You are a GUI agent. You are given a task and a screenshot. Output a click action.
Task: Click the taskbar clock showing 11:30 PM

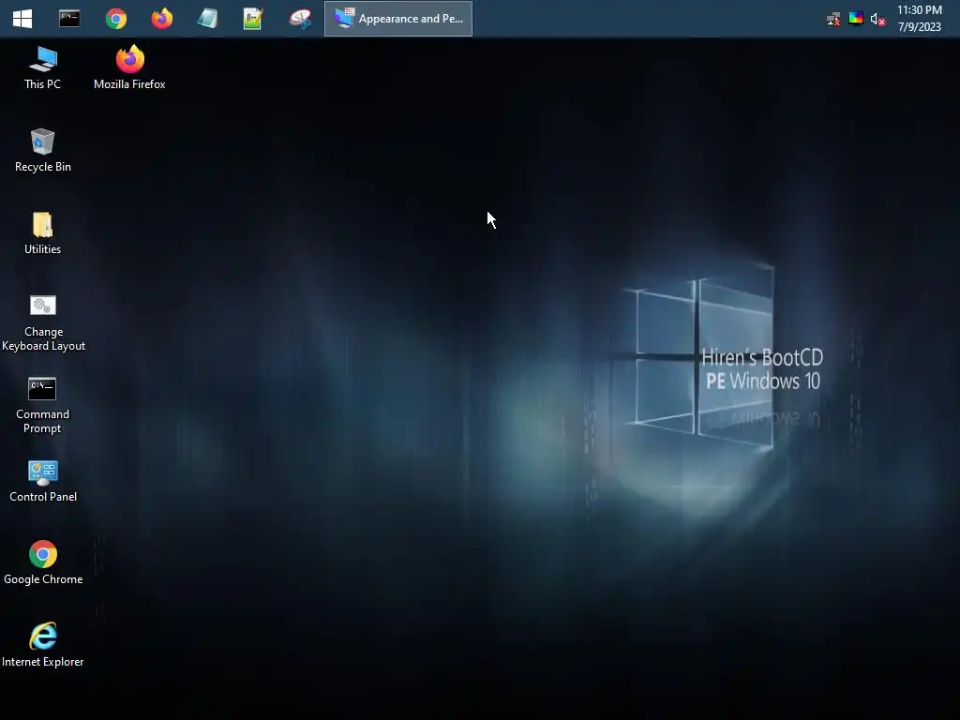[920, 19]
